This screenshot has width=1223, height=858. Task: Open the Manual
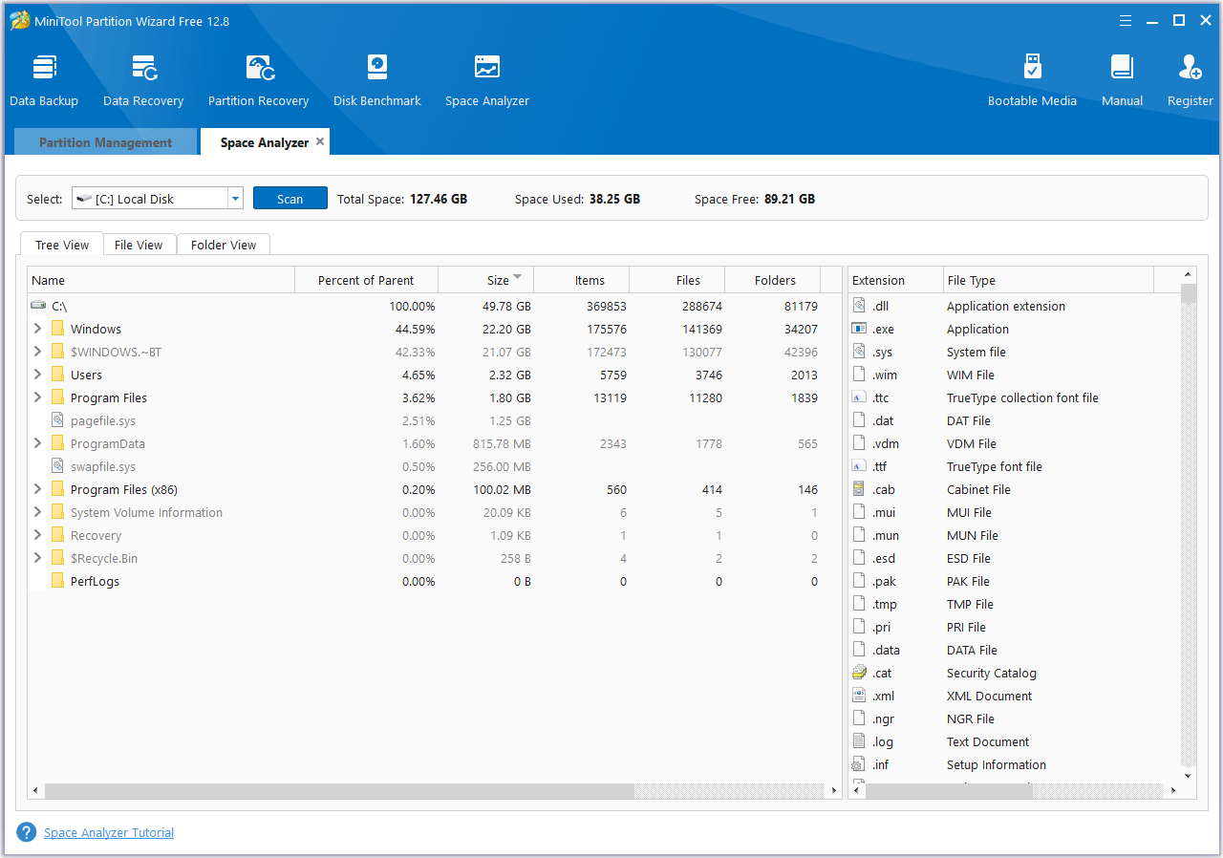[1122, 80]
